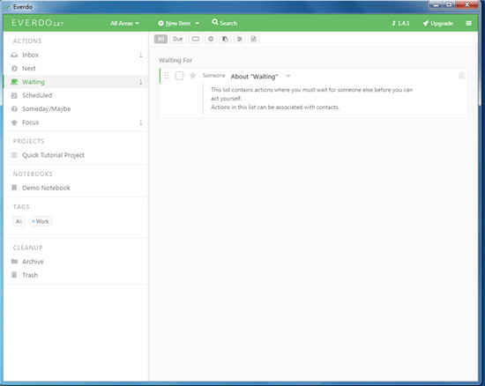Open the hamburger menu in header
Viewport: 485px width, 386px height.
tap(468, 23)
